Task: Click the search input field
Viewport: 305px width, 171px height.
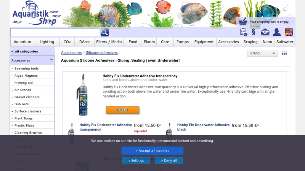Action: pyautogui.click(x=55, y=32)
